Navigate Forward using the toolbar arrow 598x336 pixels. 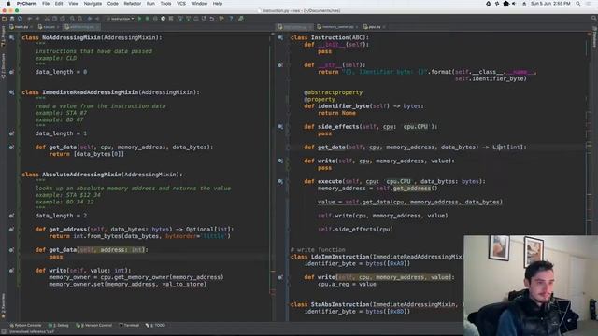point(97,19)
